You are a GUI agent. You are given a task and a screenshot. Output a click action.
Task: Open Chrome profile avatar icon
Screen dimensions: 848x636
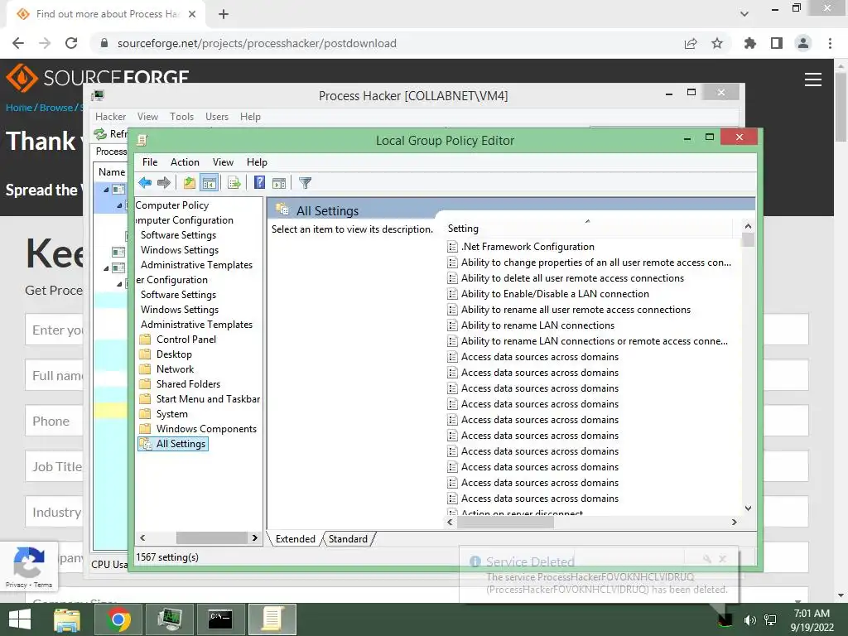tap(803, 43)
